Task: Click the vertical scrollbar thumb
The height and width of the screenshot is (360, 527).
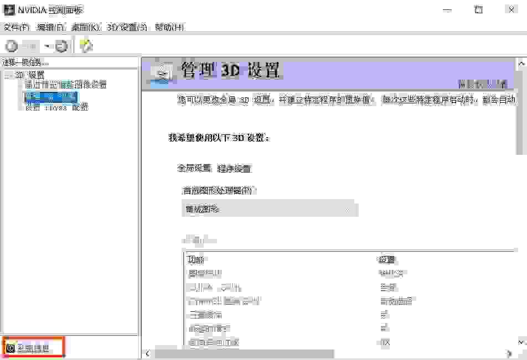Action: point(521,112)
